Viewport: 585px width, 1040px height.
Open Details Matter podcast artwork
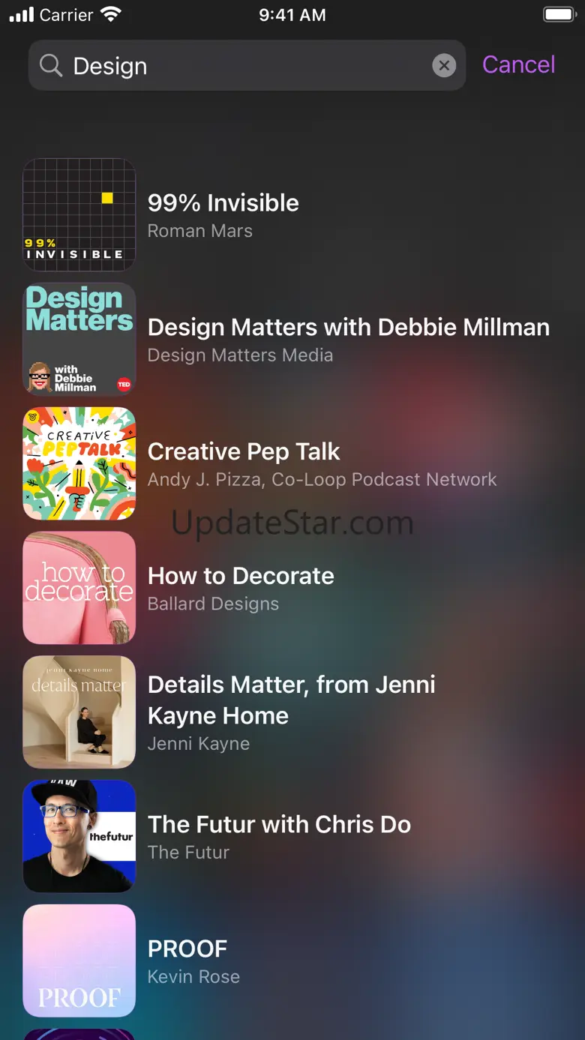tap(79, 712)
